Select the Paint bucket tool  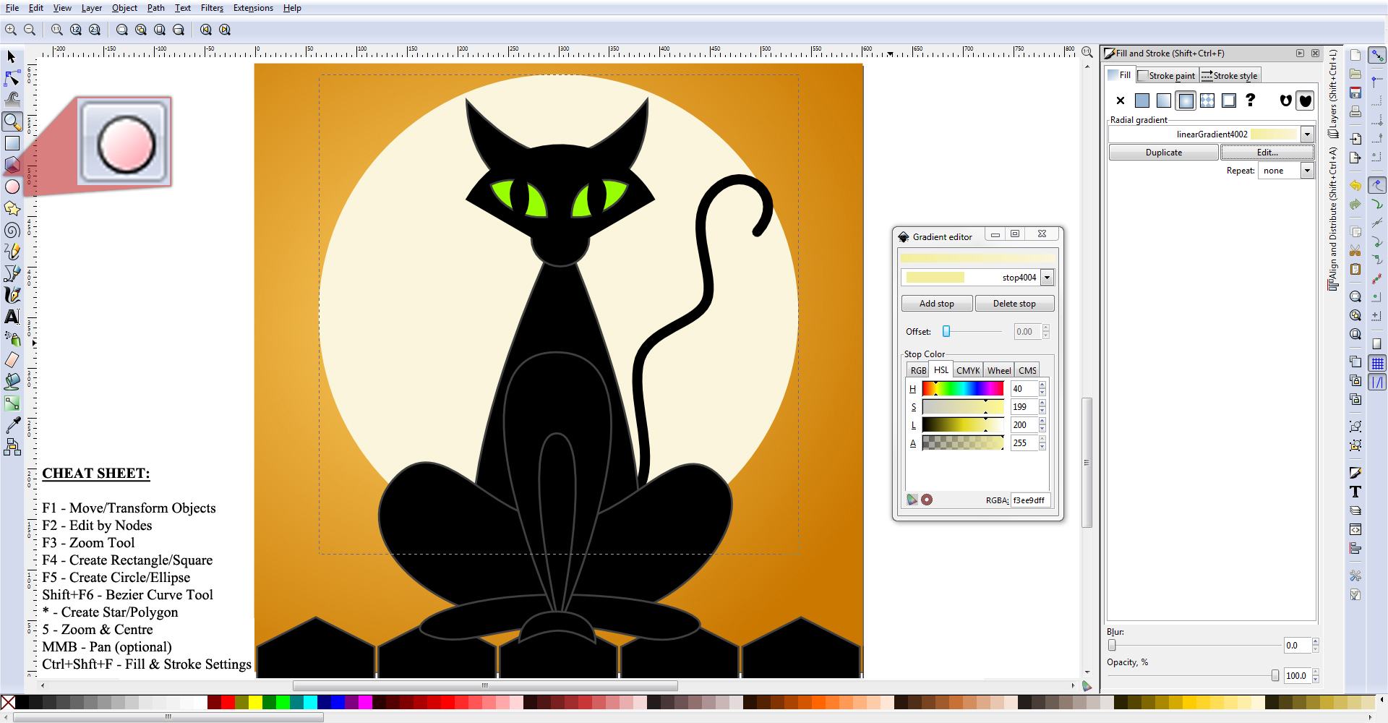point(12,382)
